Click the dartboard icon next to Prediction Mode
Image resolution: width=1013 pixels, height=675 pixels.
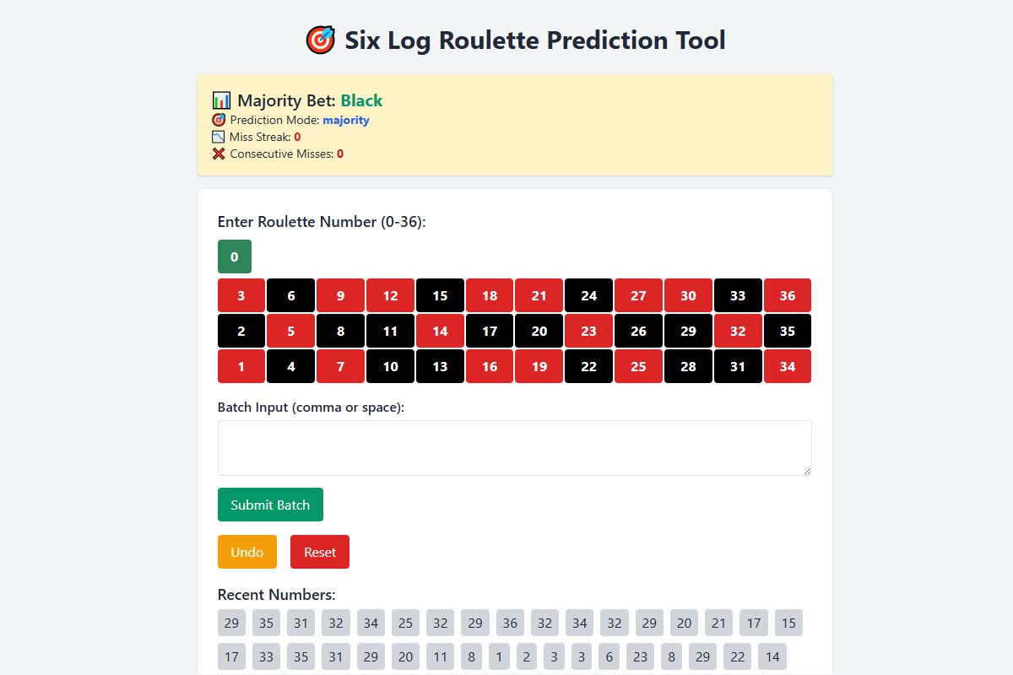tap(218, 120)
